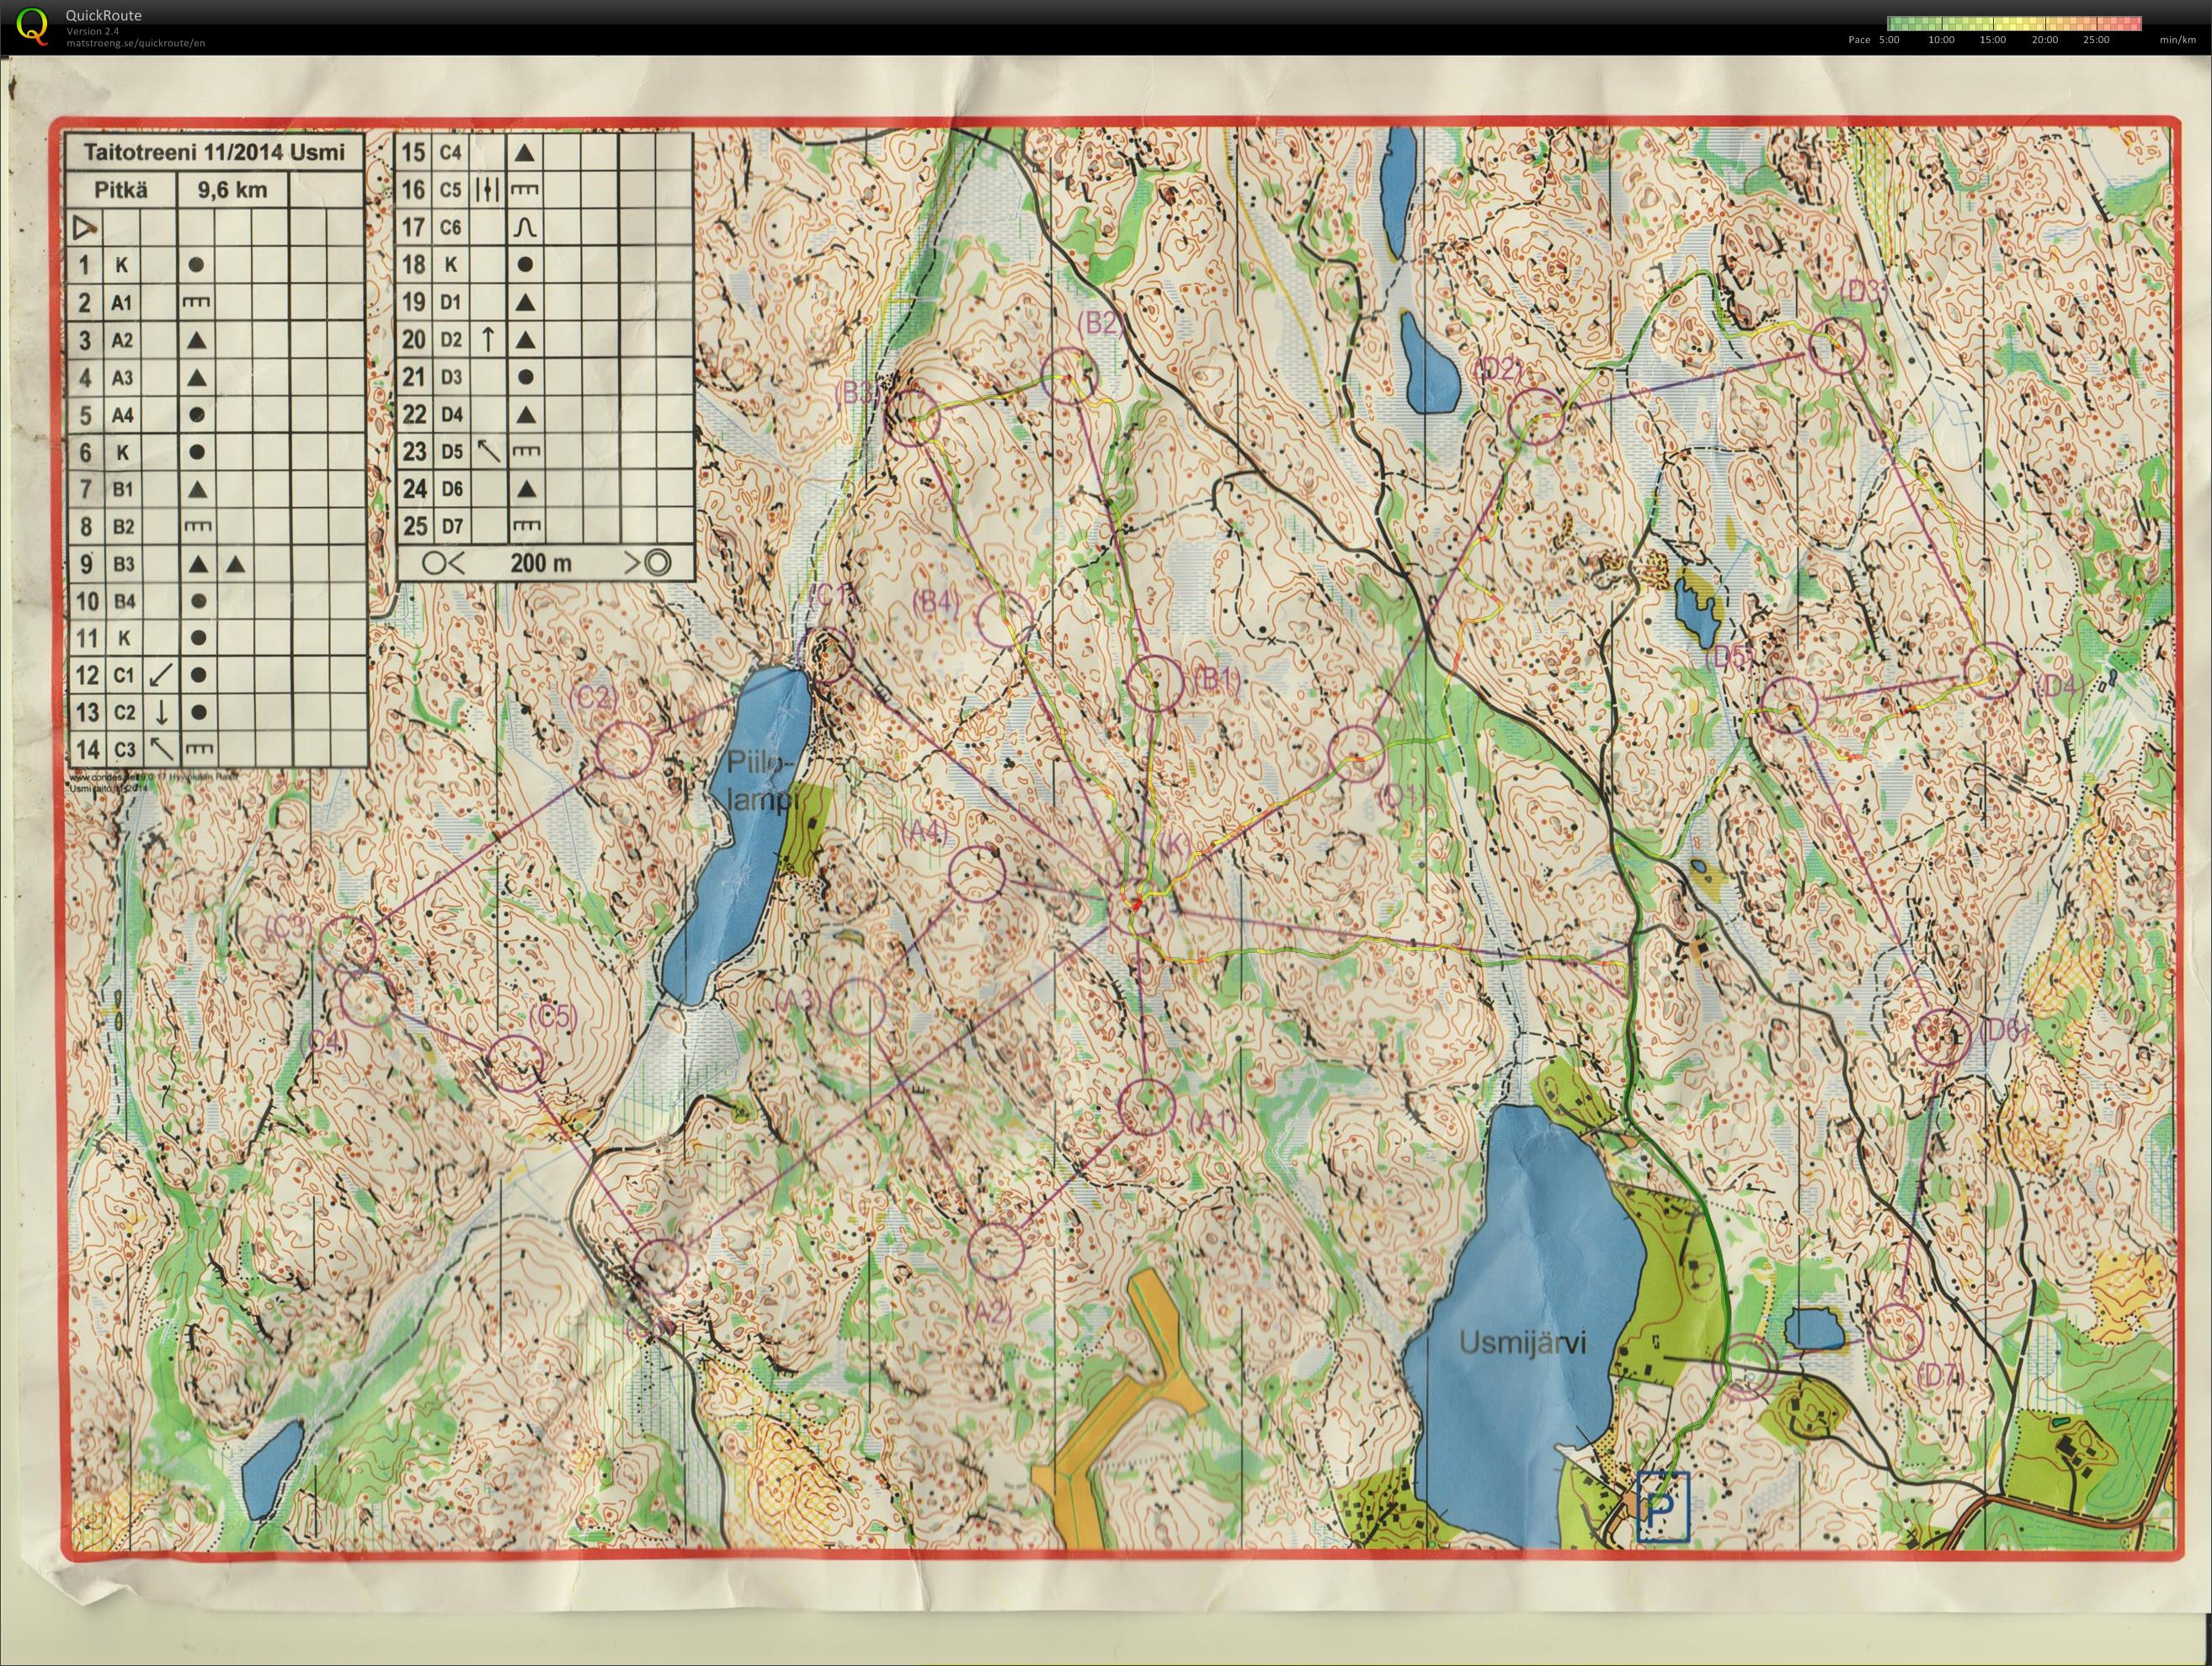This screenshot has height=1666, width=2212.
Task: Click the min/km unit label
Action: pos(2178,40)
